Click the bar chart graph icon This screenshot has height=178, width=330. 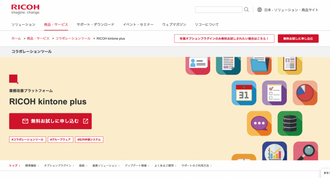[275, 151]
